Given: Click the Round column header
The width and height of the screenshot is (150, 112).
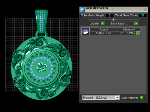Looking at the screenshot, I should tap(103, 30).
